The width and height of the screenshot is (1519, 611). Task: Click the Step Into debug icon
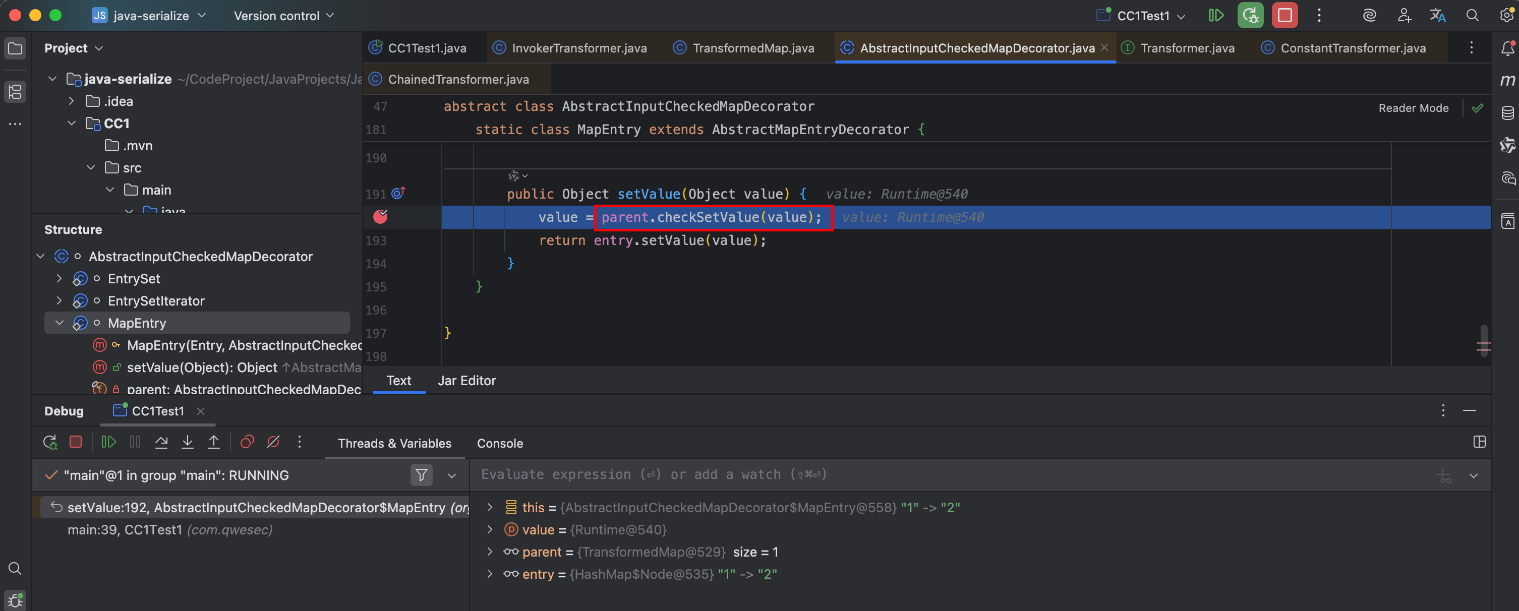click(188, 442)
